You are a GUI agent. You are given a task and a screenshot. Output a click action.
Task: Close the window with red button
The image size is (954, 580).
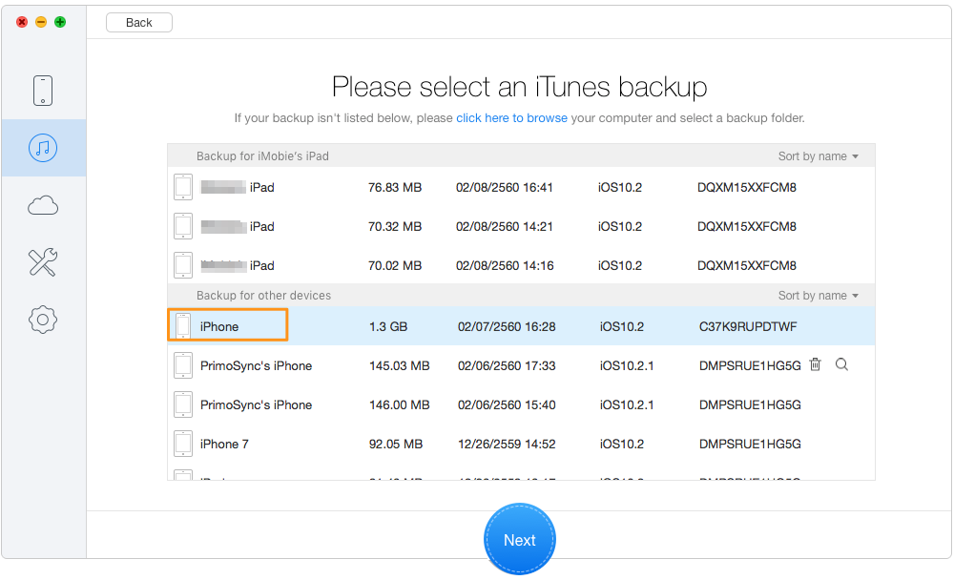point(22,22)
